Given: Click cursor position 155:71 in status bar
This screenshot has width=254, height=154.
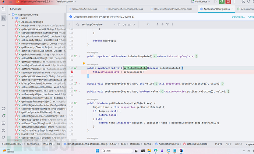Looking at the screenshot, I should [218, 144].
